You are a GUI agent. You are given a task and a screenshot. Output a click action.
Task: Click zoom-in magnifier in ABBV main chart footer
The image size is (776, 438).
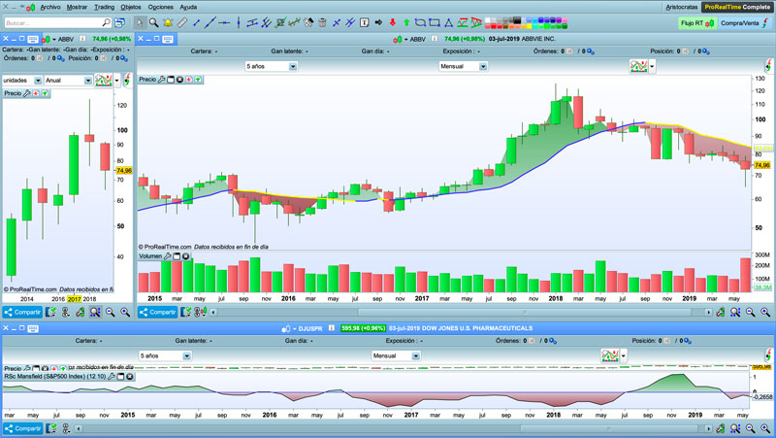(765, 312)
